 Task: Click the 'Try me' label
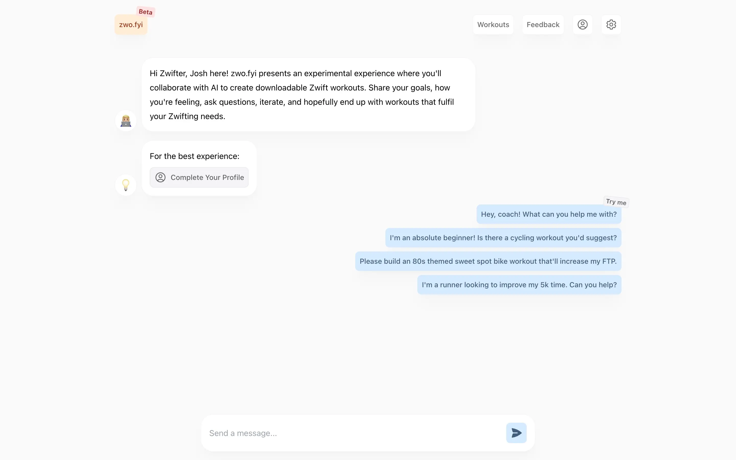coord(616,202)
